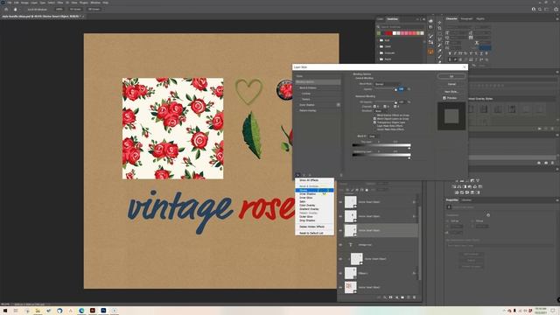Toggle Faux Italic in the Character panel
The image size is (560, 315).
455,53
